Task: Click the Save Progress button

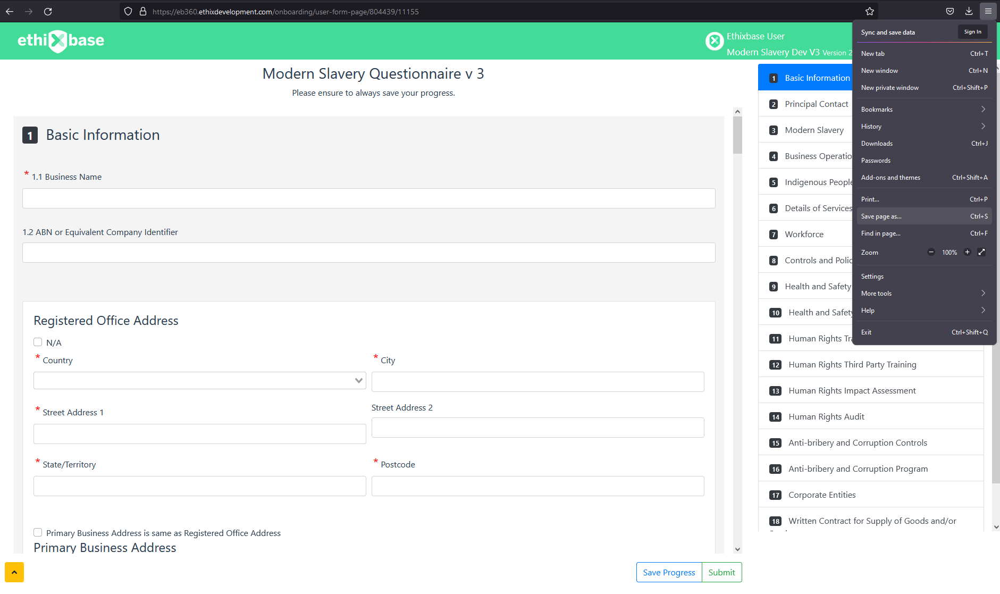Action: 669,572
